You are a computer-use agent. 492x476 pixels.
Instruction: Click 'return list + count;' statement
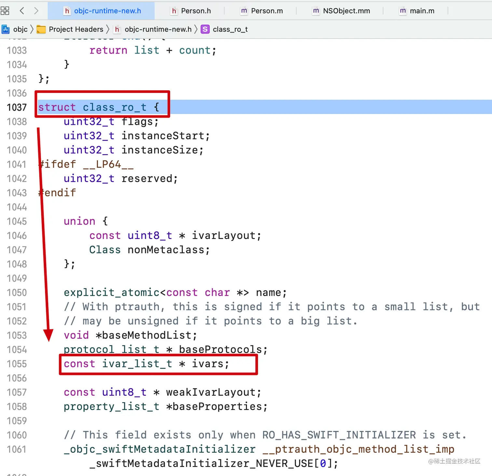(x=153, y=50)
